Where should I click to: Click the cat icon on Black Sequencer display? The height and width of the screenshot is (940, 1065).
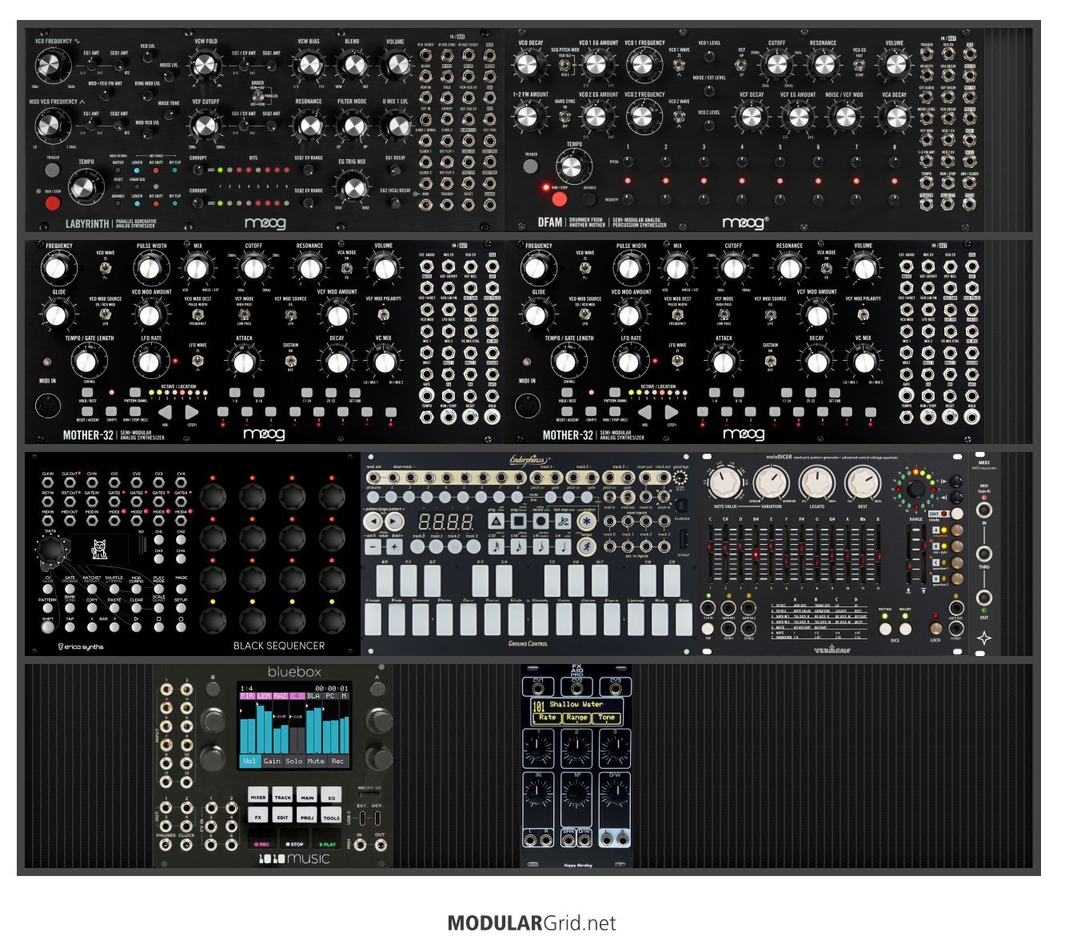coord(99,549)
